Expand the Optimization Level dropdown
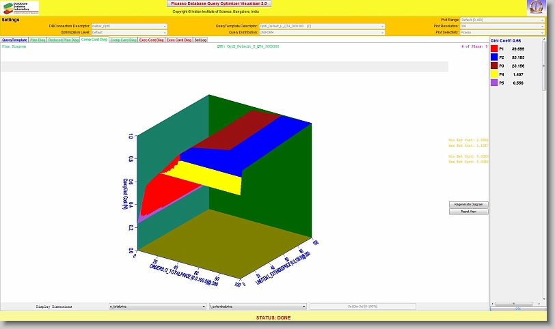The width and height of the screenshot is (555, 329). point(128,32)
